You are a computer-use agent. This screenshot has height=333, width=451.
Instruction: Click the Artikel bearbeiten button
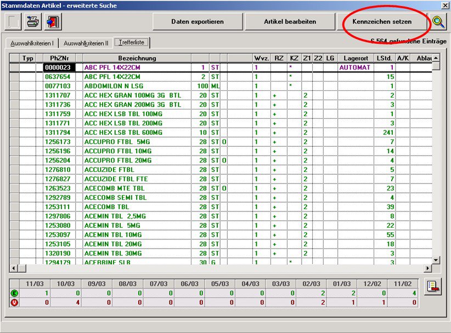(289, 21)
